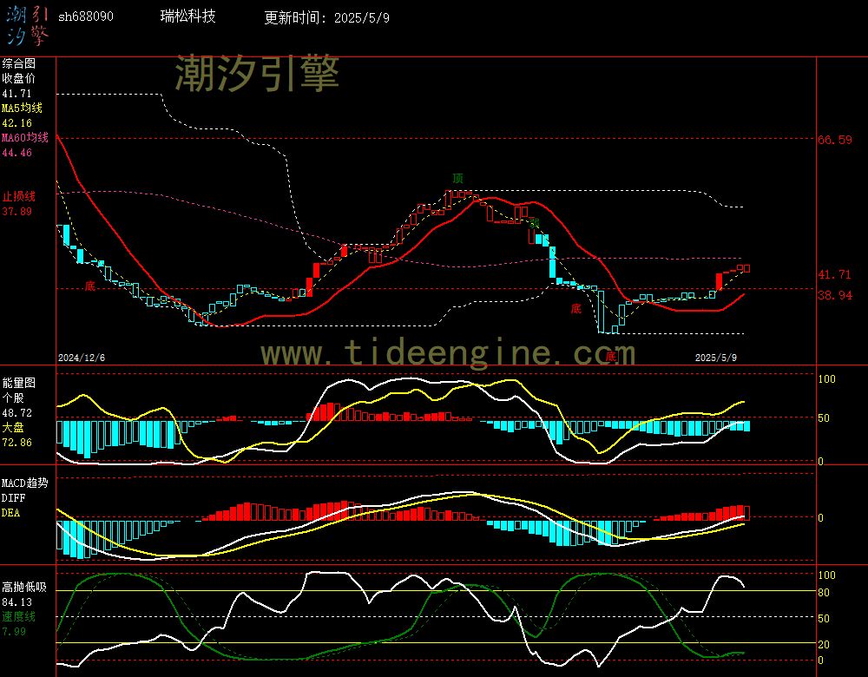The height and width of the screenshot is (677, 868).
Task: Click the 0 axis label of MACD panel
Action: pyautogui.click(x=821, y=518)
